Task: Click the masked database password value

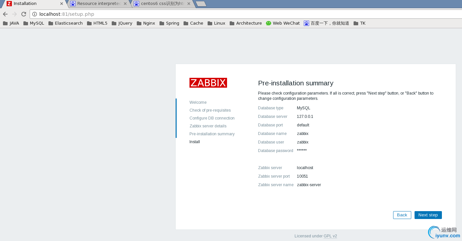Action: pyautogui.click(x=302, y=150)
